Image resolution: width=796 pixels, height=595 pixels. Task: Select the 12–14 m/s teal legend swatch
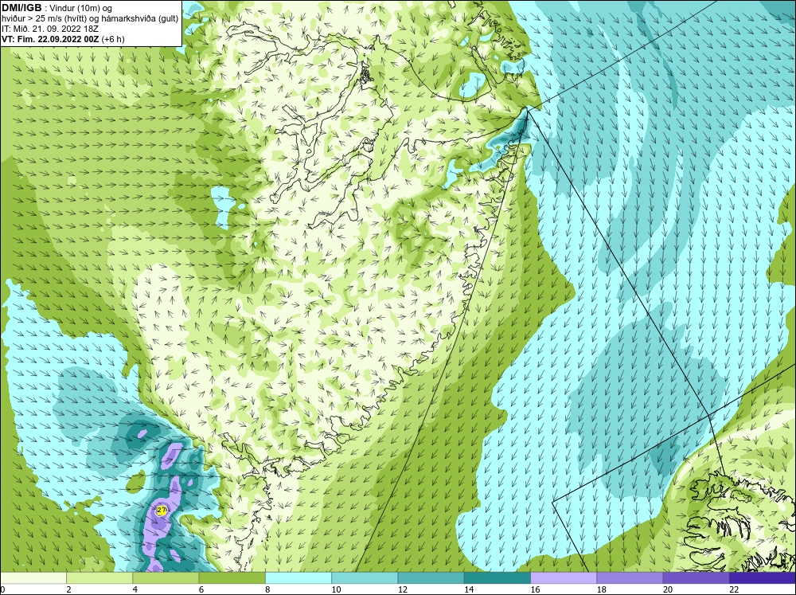click(431, 578)
